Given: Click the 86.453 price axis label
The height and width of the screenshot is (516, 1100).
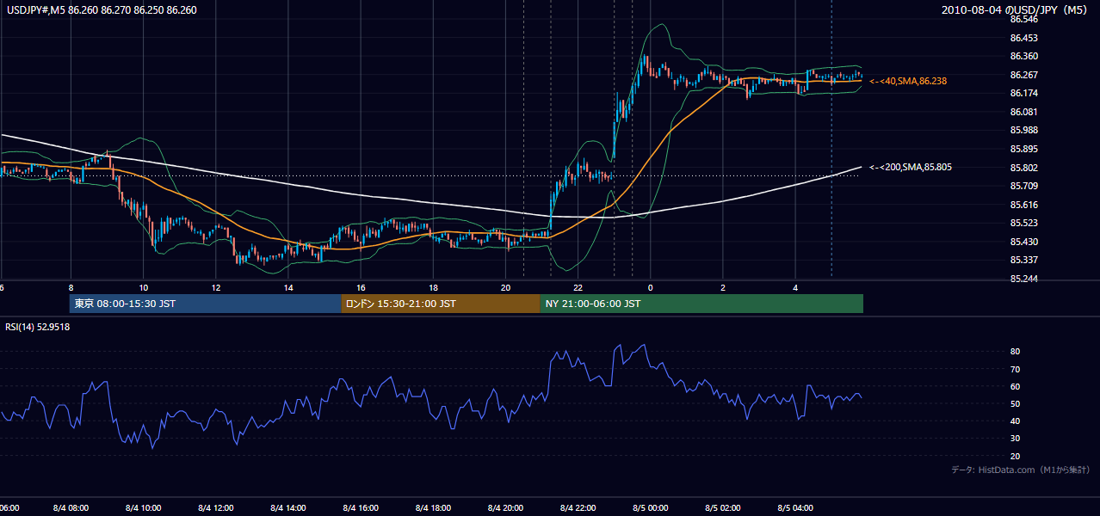Looking at the screenshot, I should [1023, 38].
